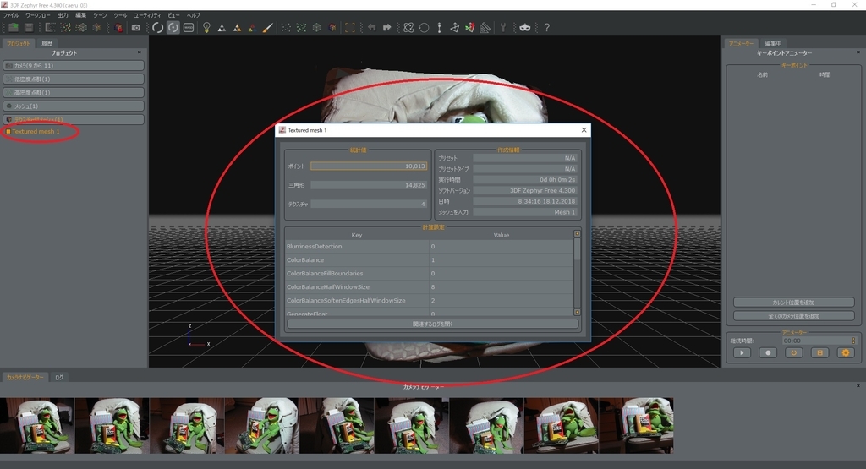Click the 全てのカメラ位置を追加 button

tap(793, 316)
